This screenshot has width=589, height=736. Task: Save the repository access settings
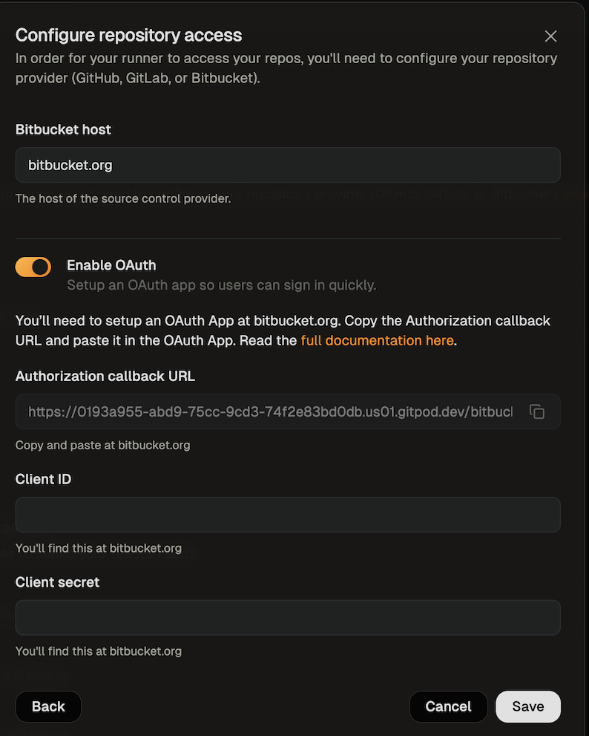pos(527,706)
